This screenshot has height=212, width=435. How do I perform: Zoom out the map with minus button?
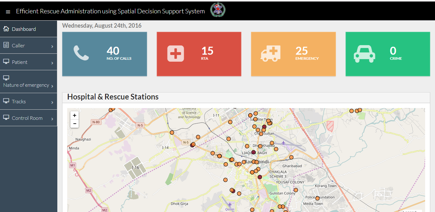pos(75,124)
